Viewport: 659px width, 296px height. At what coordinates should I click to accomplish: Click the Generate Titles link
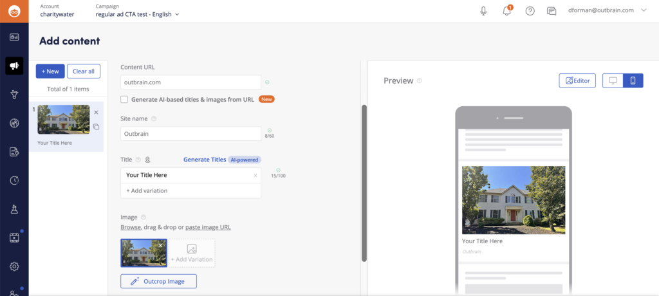205,160
